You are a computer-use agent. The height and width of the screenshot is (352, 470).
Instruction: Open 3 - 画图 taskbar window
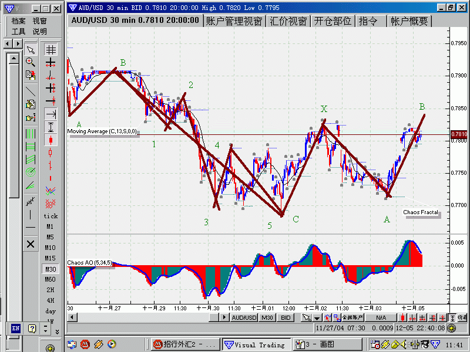327,344
